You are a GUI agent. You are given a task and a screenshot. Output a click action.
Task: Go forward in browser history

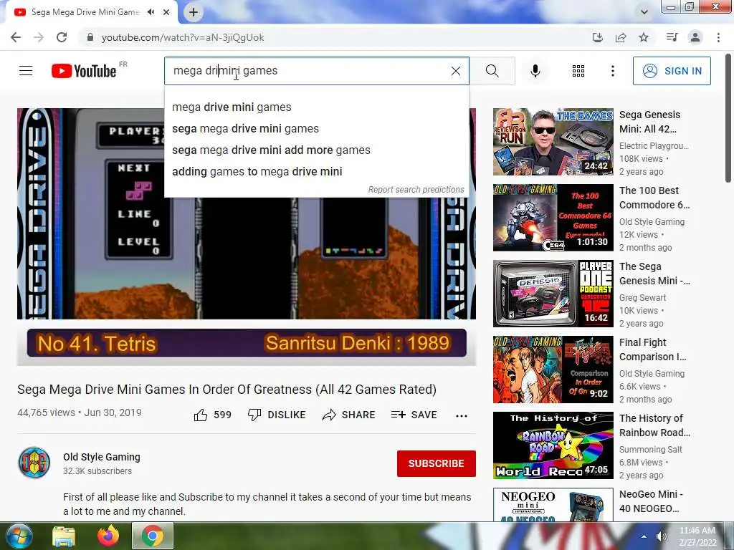coord(39,37)
